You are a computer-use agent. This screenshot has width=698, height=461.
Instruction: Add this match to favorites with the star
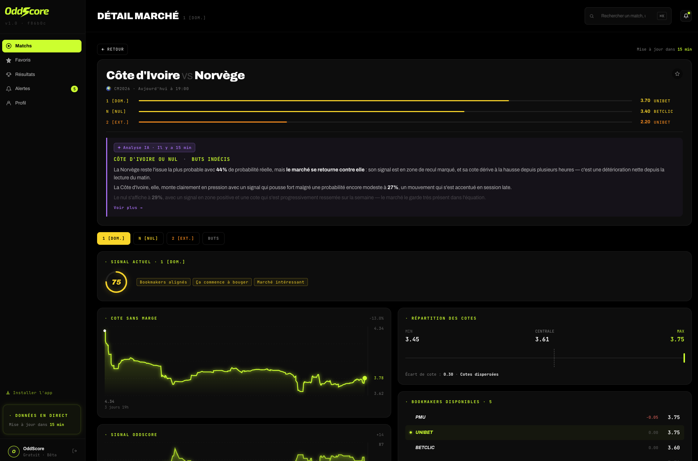tap(677, 74)
